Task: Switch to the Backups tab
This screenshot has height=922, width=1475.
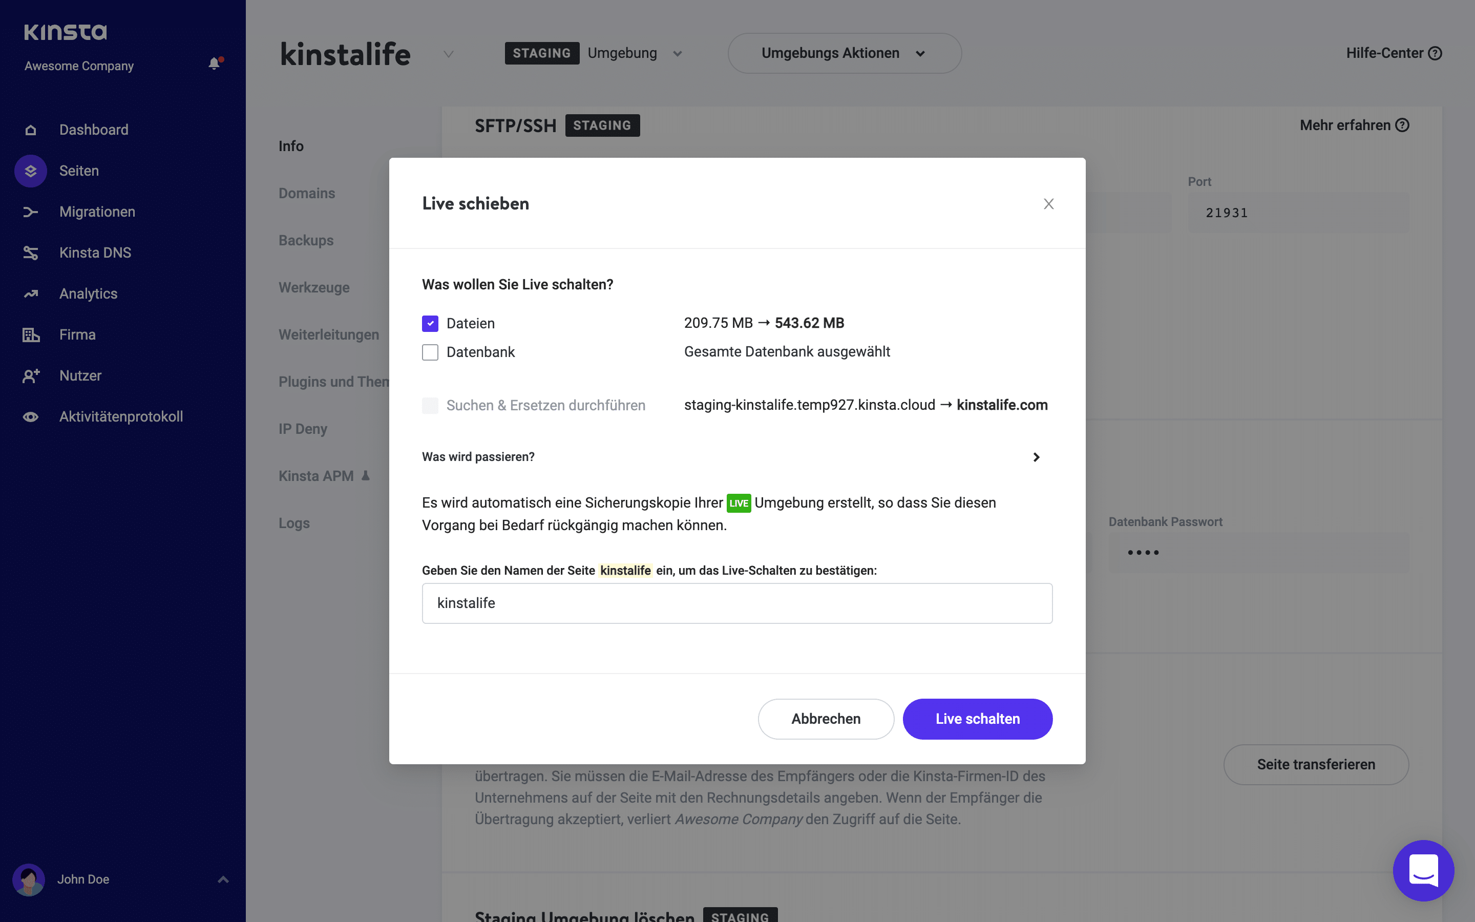Action: tap(305, 240)
